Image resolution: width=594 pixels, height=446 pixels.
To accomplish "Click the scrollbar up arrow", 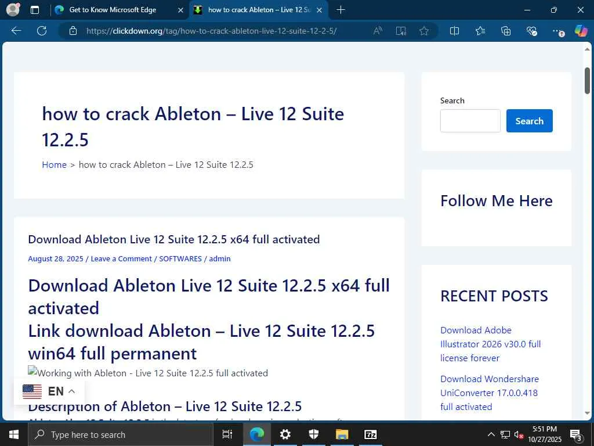I will [x=587, y=49].
